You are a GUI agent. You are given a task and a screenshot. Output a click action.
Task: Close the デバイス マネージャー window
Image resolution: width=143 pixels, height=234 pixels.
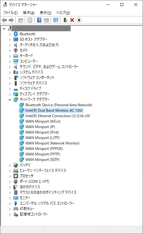(135, 5)
